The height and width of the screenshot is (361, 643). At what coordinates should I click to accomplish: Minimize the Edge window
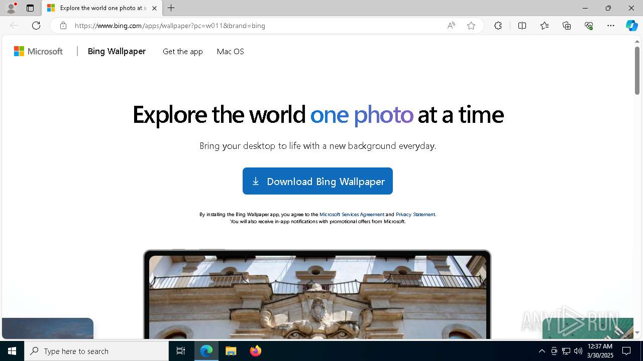point(585,8)
